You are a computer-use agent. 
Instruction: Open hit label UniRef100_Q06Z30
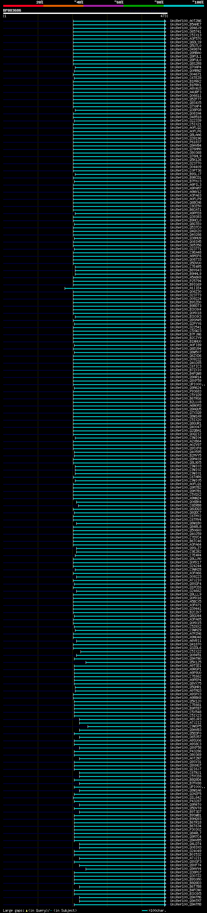coord(185,292)
